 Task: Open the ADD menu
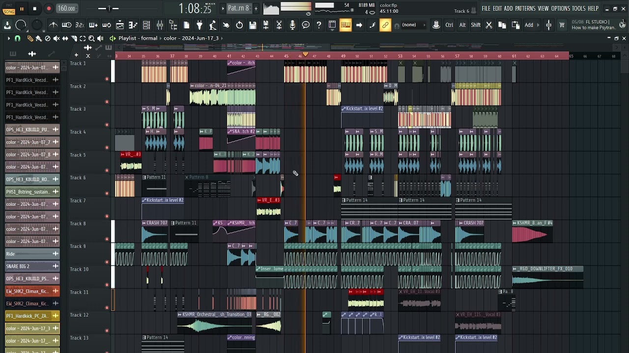tap(508, 8)
